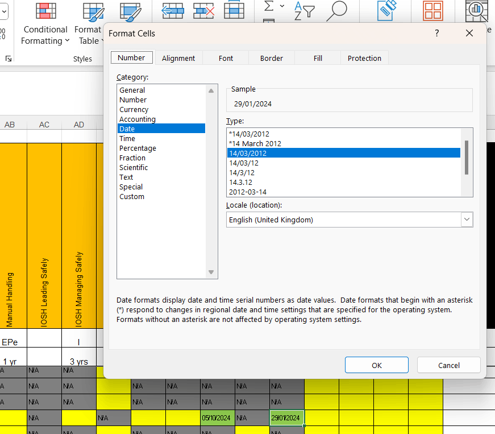Click the Help question mark in dialog

pos(437,33)
